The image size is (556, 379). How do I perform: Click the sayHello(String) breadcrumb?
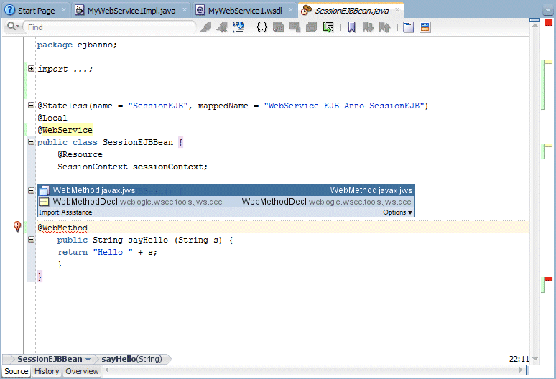[131, 359]
